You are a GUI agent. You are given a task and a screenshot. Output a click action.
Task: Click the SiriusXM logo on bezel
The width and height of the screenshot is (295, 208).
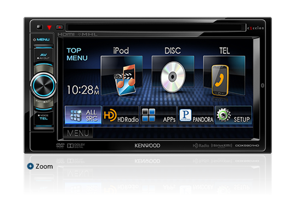point(222,146)
